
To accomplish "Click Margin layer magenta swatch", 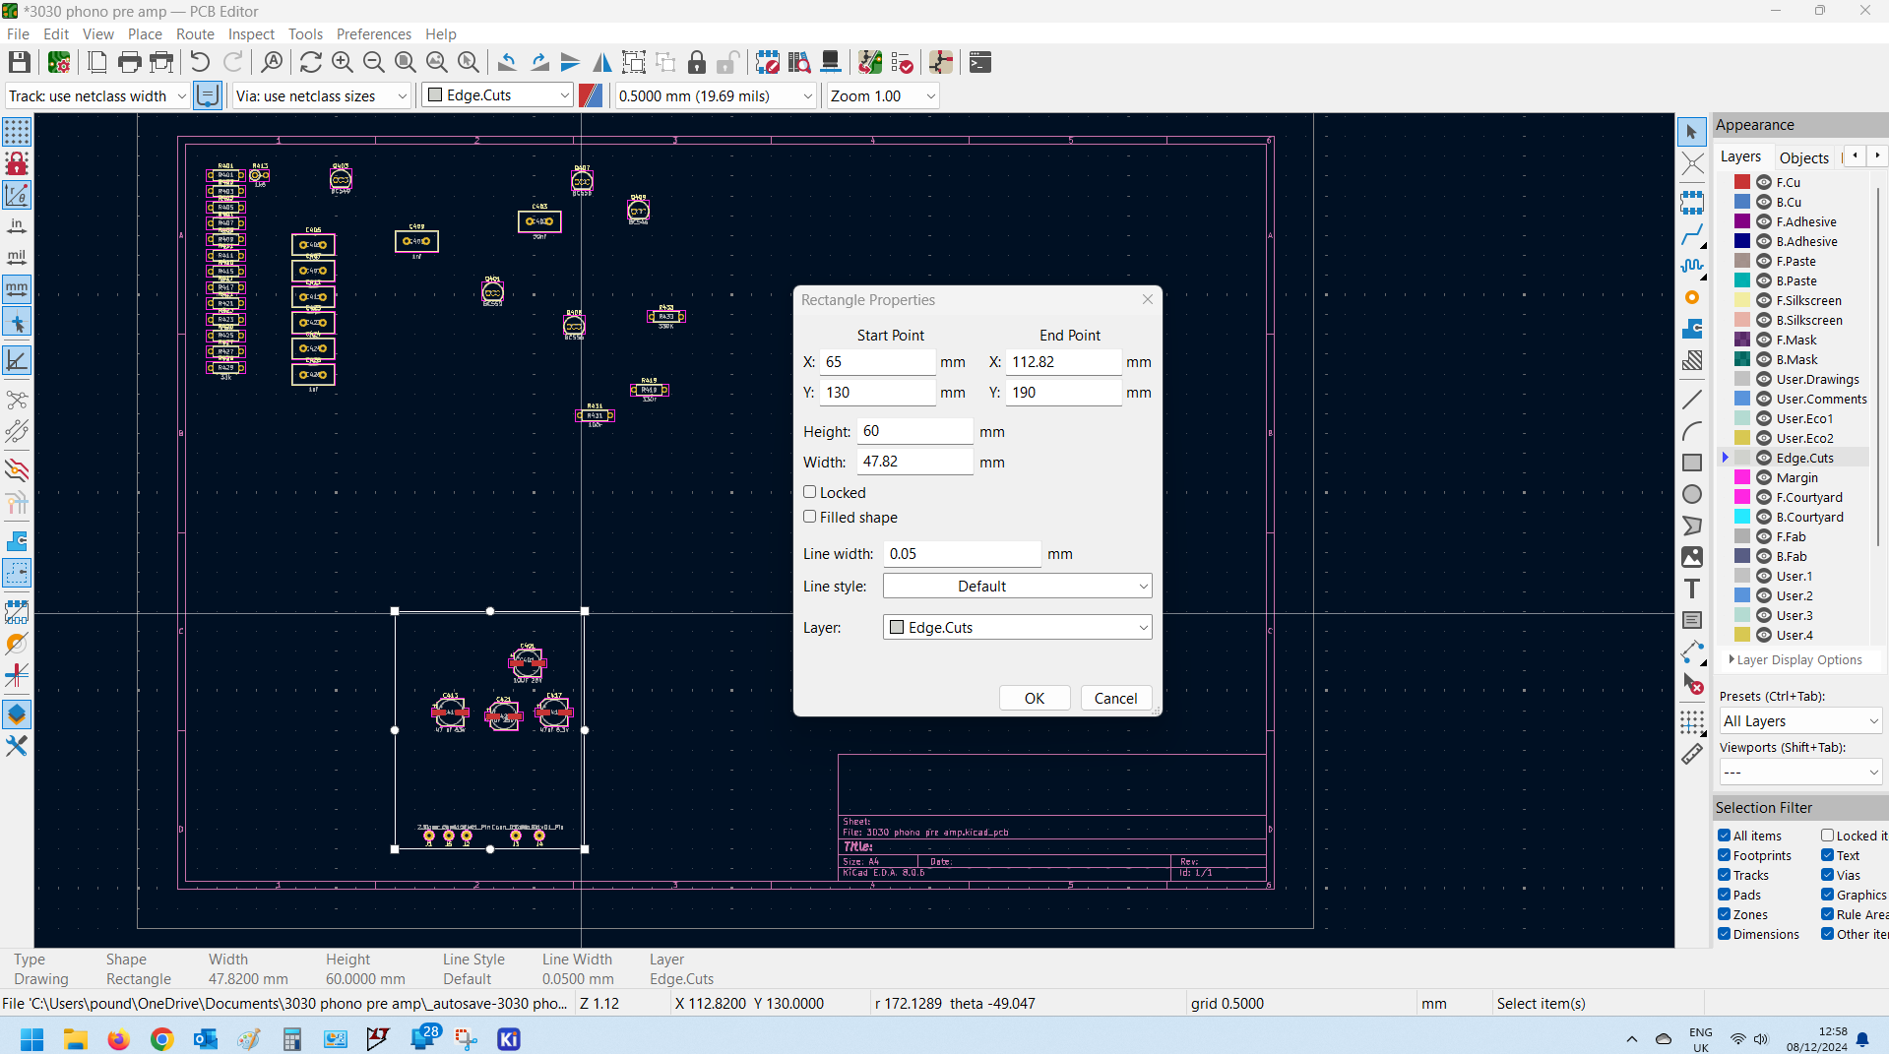I will [1742, 477].
